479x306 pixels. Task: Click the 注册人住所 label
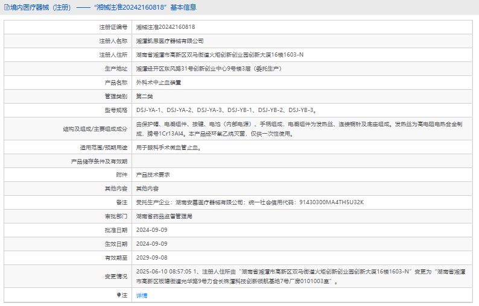(x=113, y=55)
